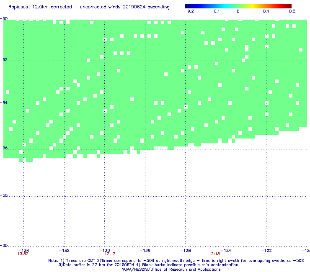Click the color scale bar gradient
This screenshot has width=310, height=272.
[238, 6]
